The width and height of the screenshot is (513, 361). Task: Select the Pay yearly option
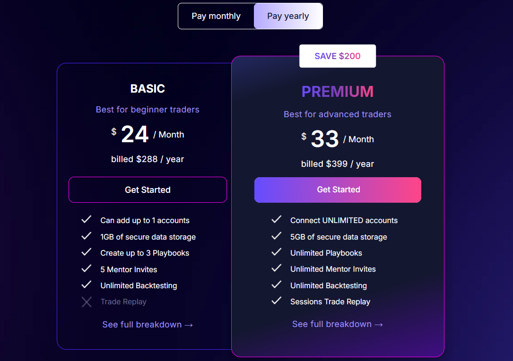288,16
